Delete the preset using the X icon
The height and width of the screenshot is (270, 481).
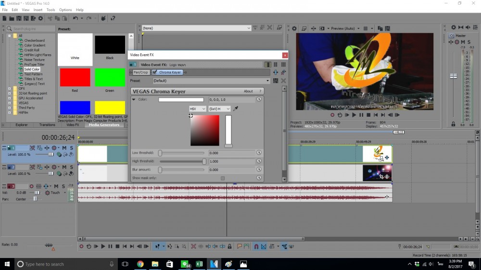(283, 81)
